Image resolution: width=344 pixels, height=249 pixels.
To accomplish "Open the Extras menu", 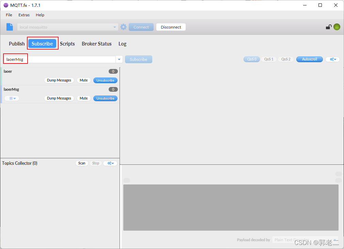I will [24, 15].
